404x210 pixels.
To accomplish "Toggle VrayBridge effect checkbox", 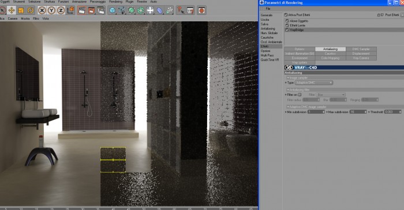I will click(x=287, y=30).
